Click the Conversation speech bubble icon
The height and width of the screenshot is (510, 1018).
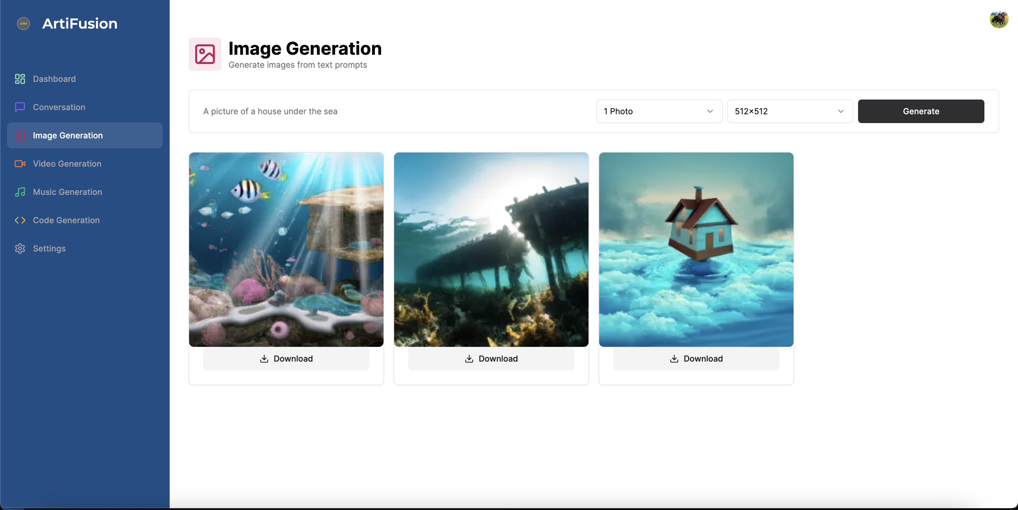pyautogui.click(x=20, y=107)
